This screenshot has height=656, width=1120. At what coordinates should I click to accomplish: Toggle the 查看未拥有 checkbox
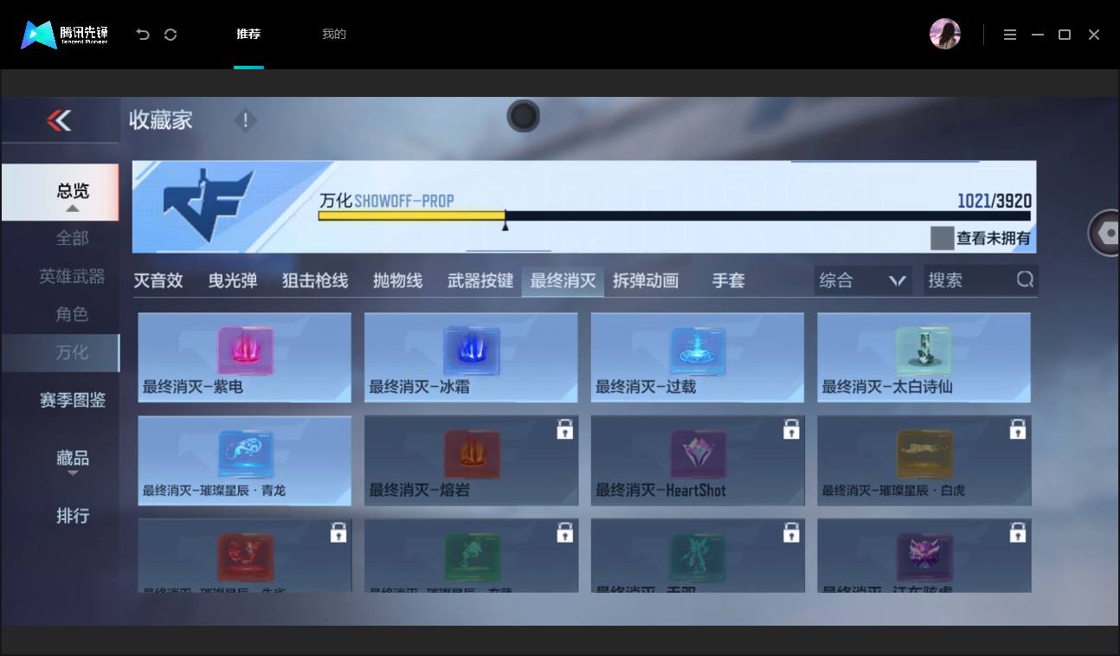pyautogui.click(x=942, y=238)
